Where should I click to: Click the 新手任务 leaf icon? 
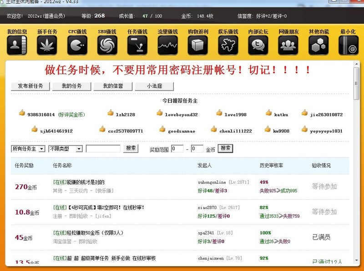47,45
